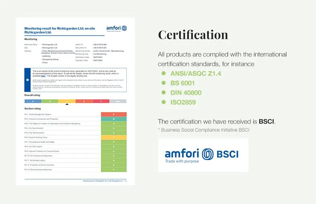Click the 'PA 6: Decent Working Hours' row
The width and height of the screenshot is (316, 204).
coord(75,138)
